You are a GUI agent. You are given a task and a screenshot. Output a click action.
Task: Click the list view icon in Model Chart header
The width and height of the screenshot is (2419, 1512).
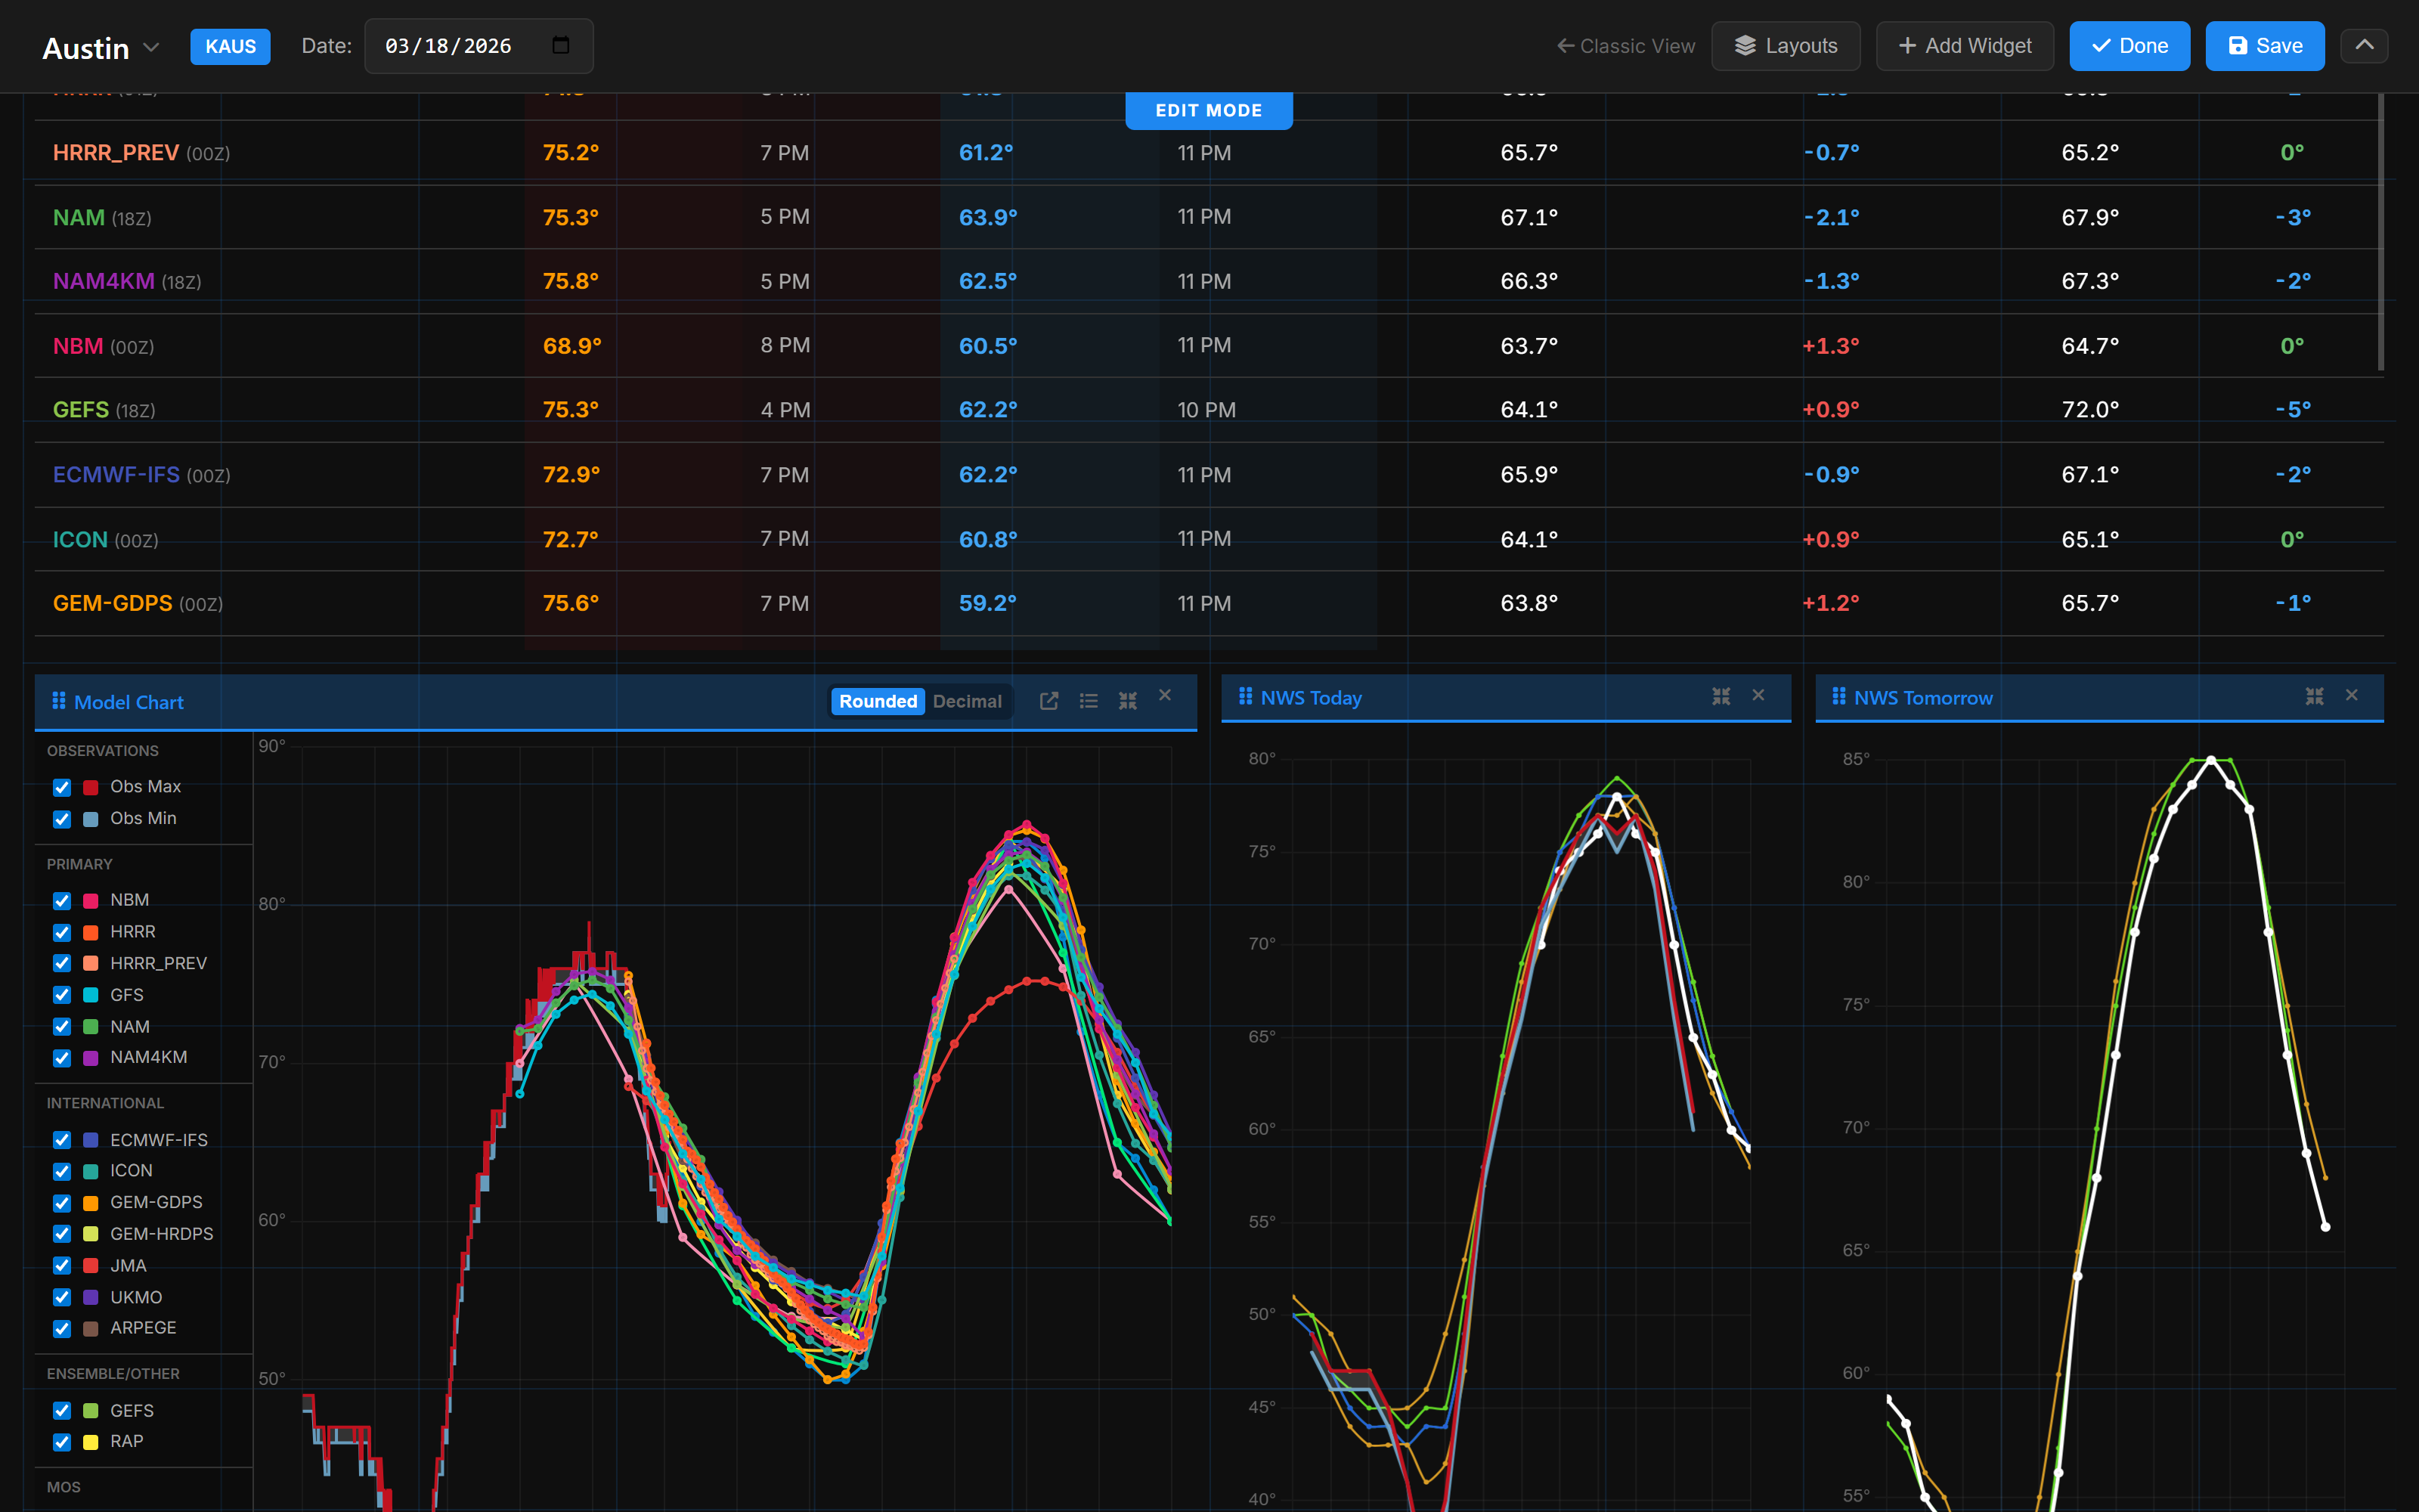click(1089, 701)
